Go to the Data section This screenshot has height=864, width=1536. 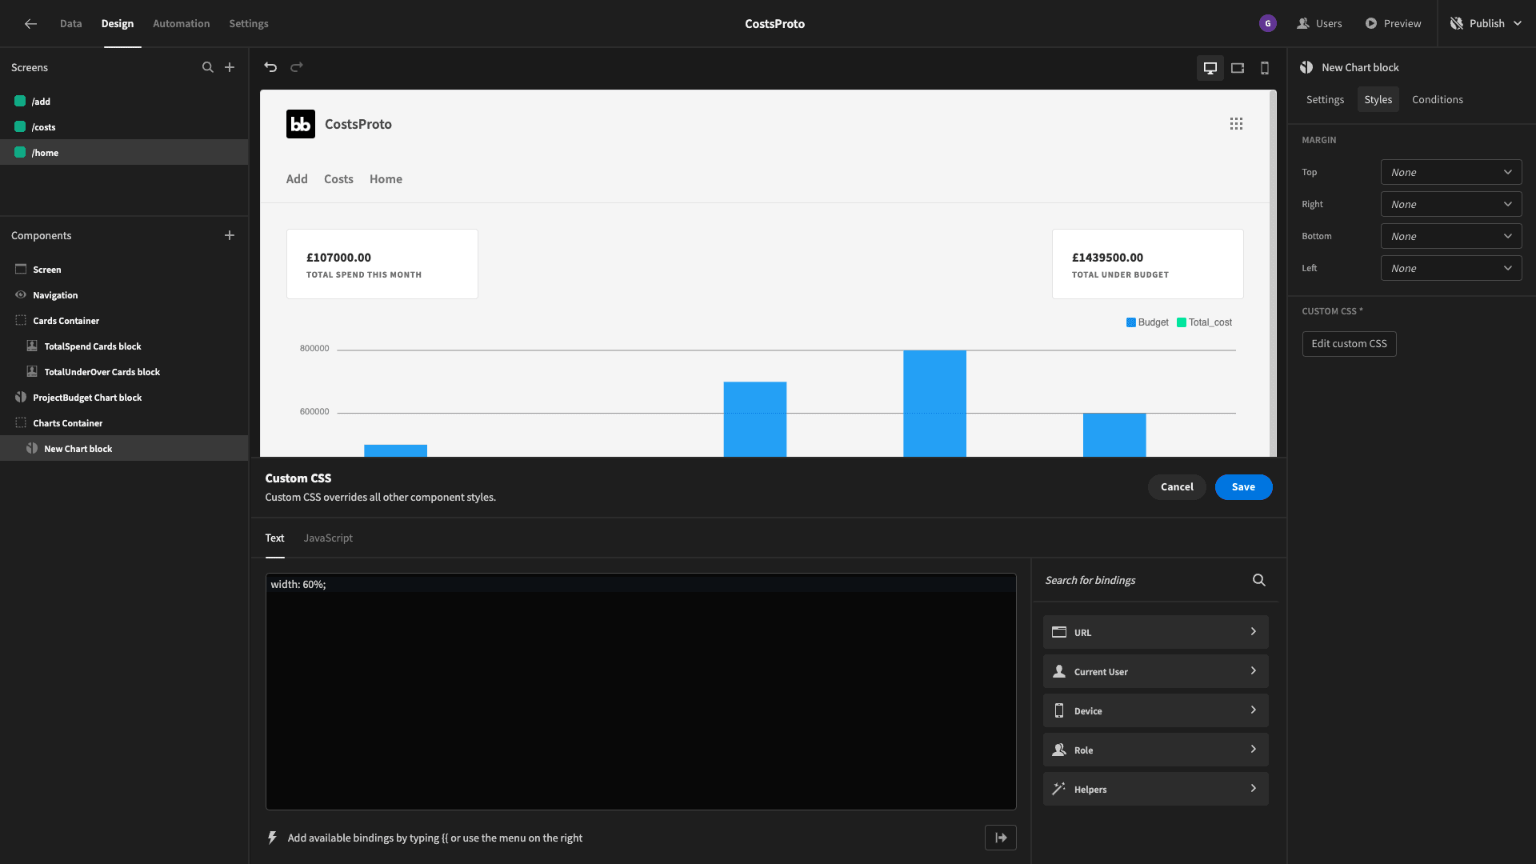[70, 23]
